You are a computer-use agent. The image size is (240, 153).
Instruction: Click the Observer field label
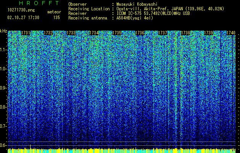tap(77, 5)
